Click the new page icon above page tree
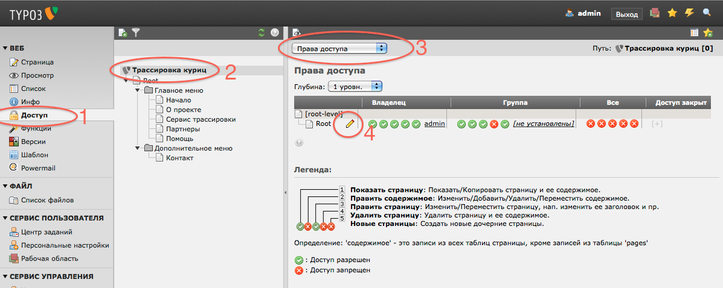The image size is (723, 288). pyautogui.click(x=123, y=33)
